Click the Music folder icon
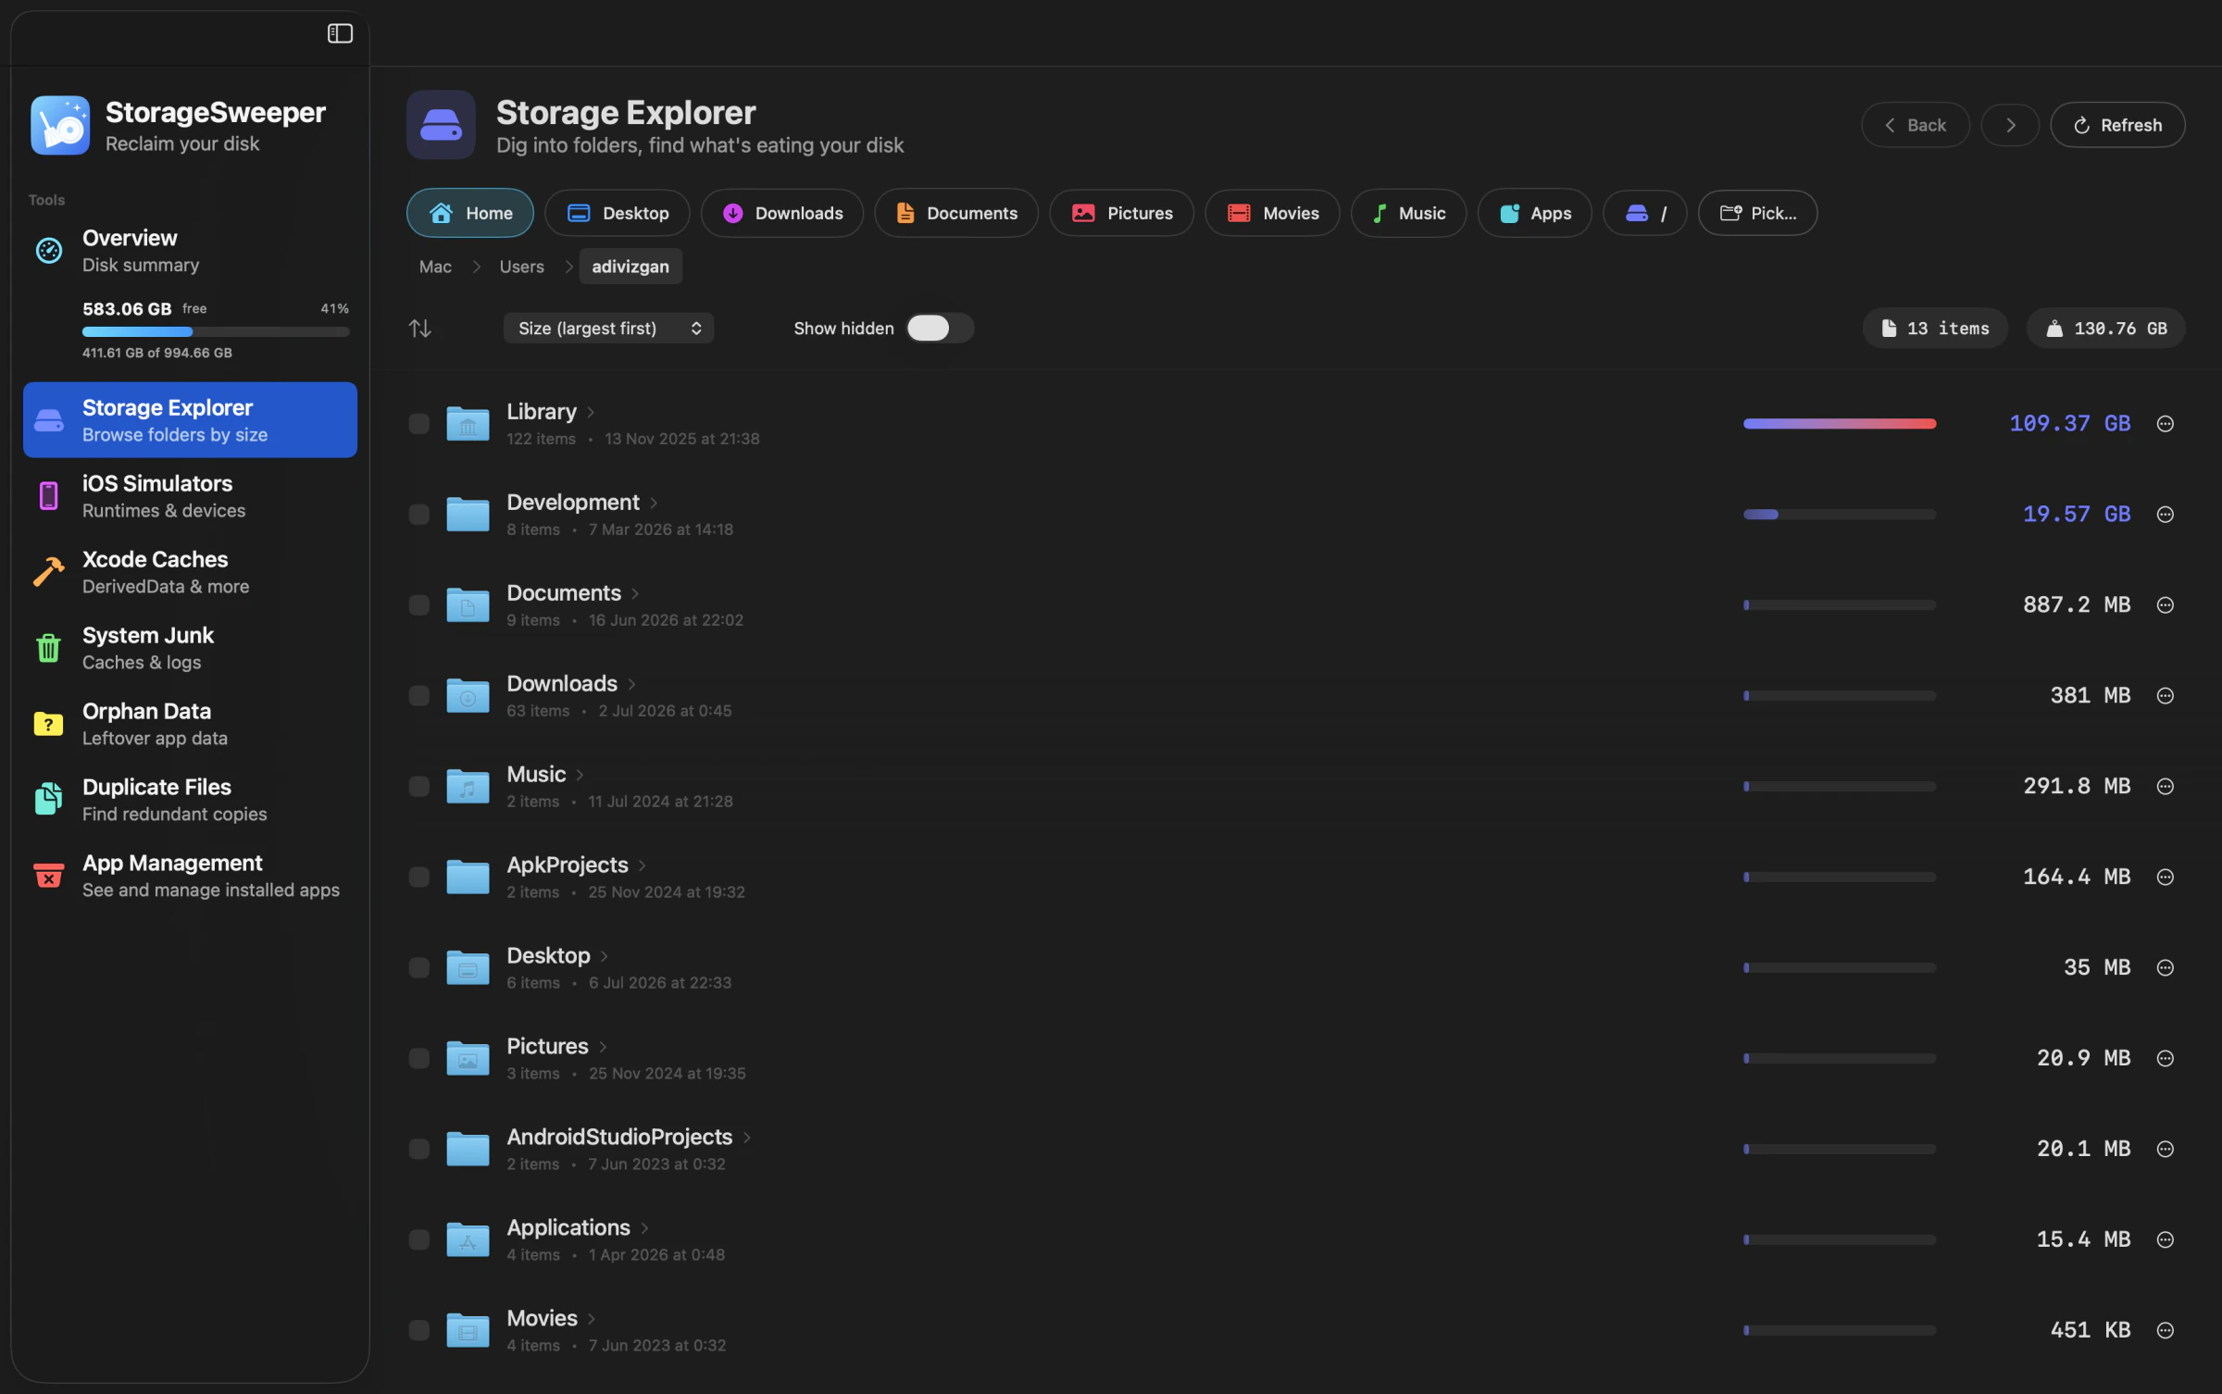Viewport: 2222px width, 1394px height. 468,787
